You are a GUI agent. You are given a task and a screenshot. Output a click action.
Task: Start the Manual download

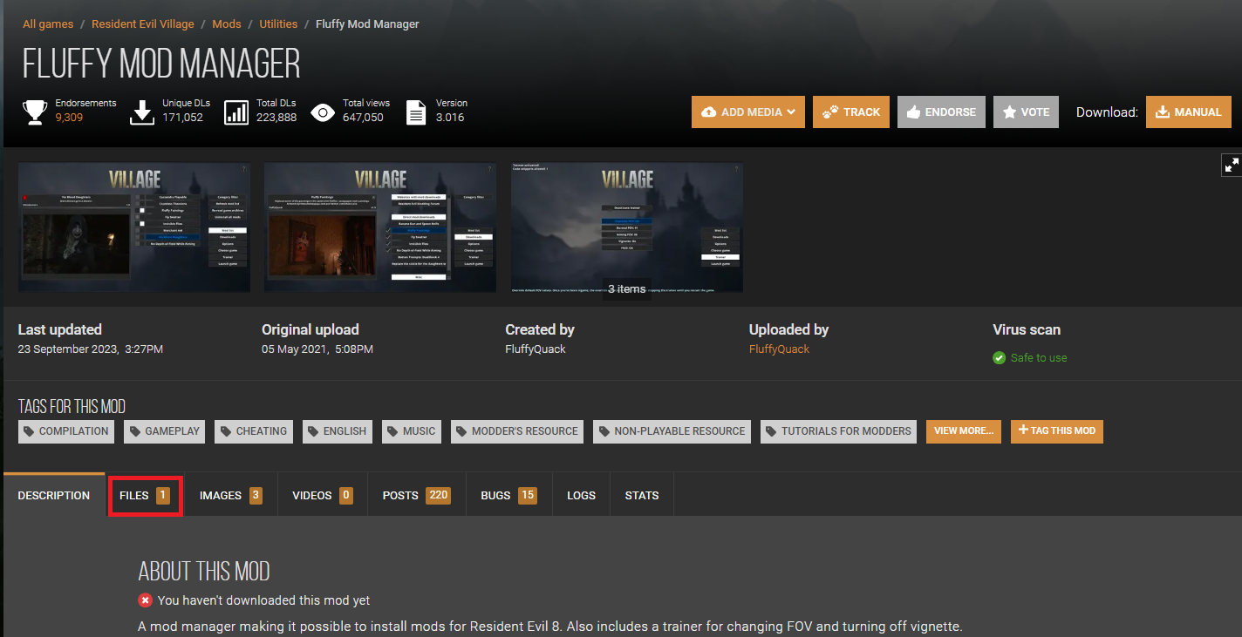[1188, 112]
